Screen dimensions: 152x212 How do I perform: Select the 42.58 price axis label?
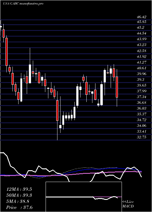pyautogui.click(x=142, y=51)
